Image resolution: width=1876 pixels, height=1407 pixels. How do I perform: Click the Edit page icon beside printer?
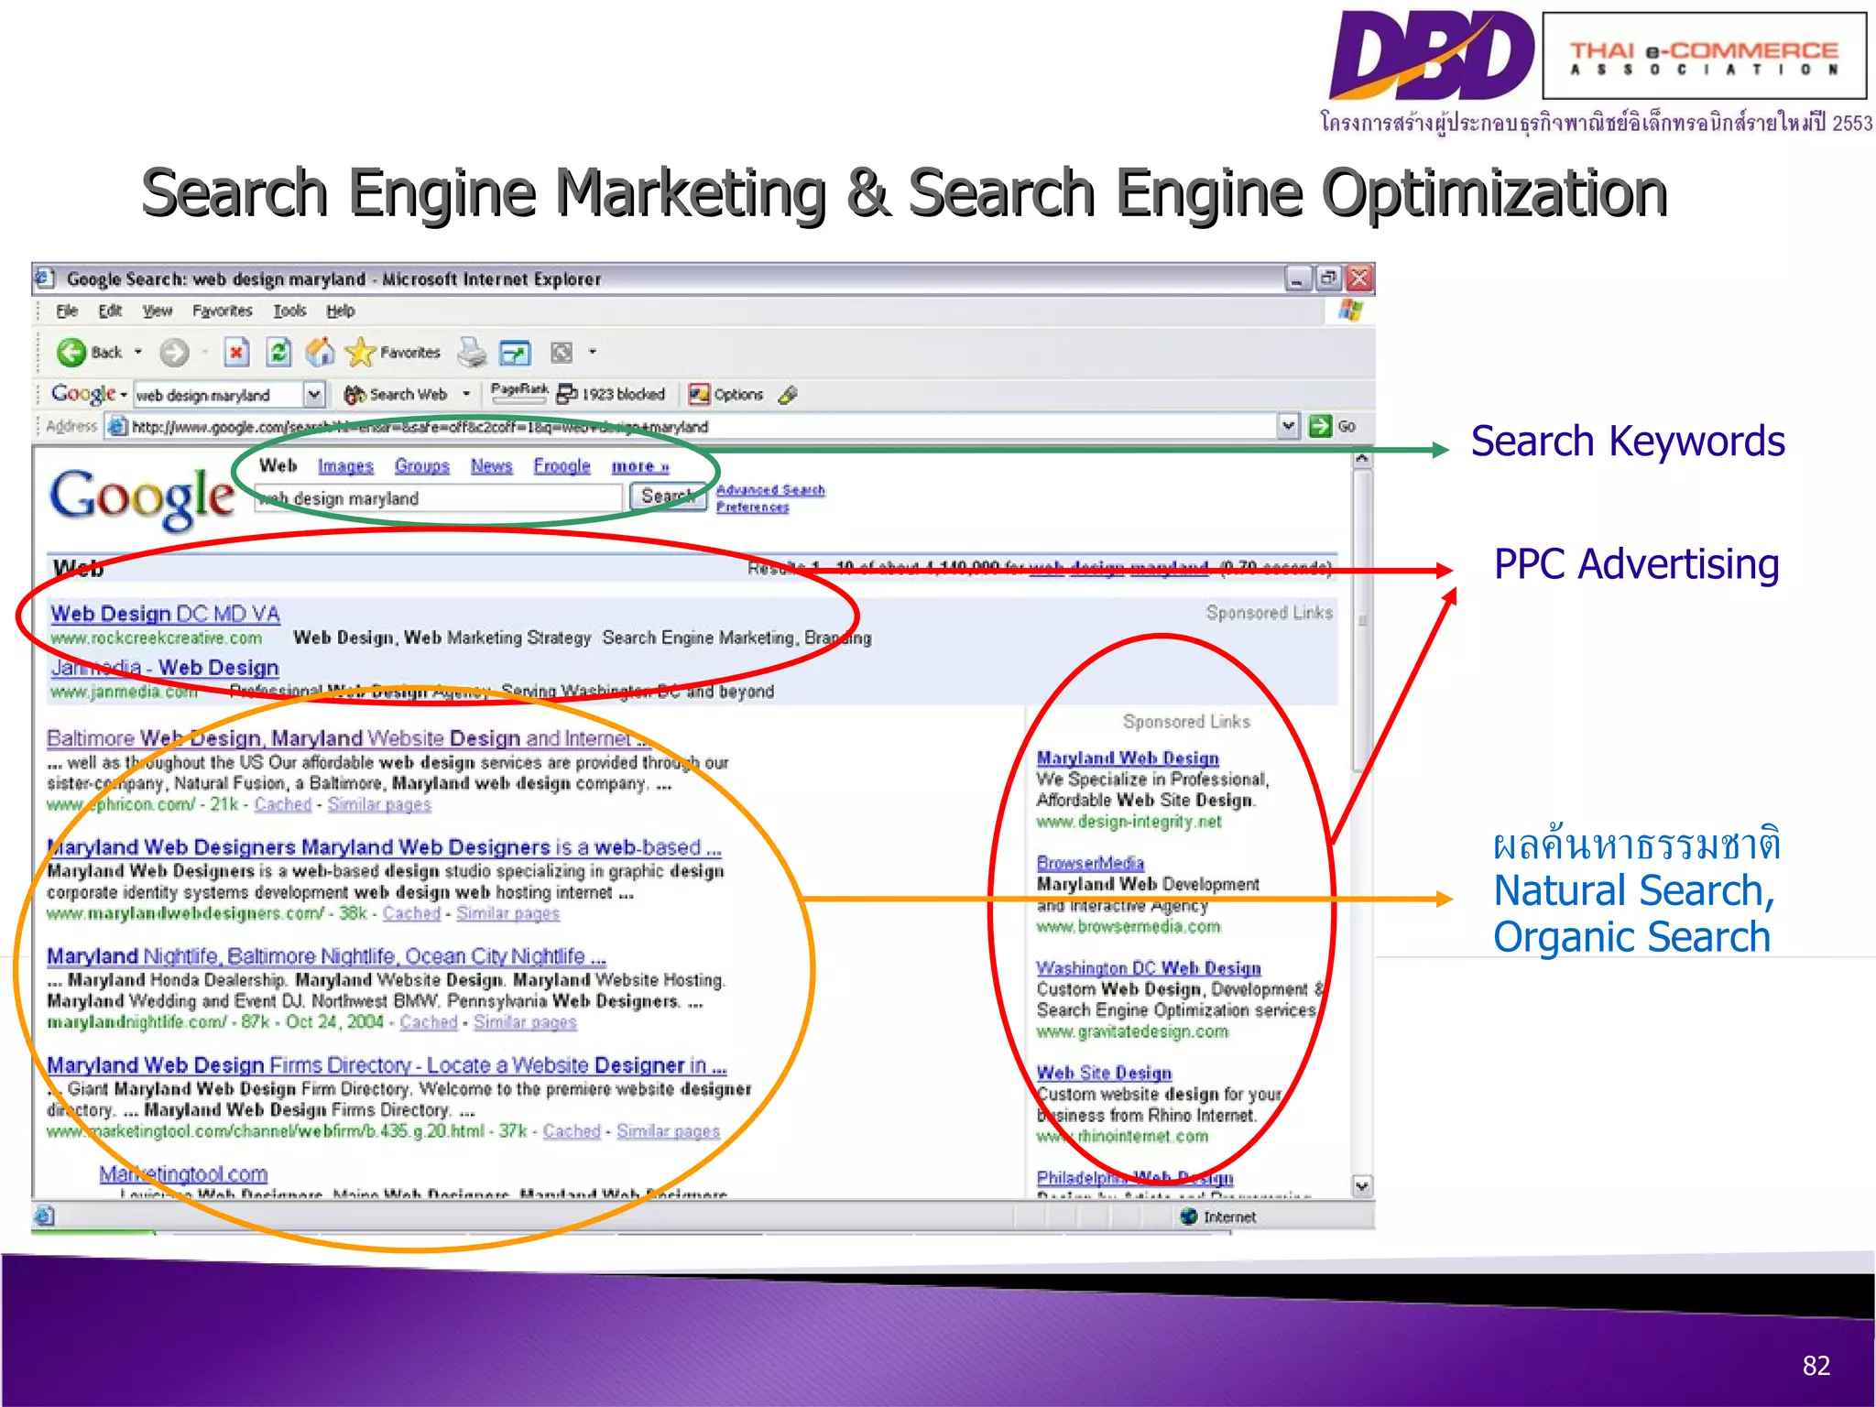point(515,353)
